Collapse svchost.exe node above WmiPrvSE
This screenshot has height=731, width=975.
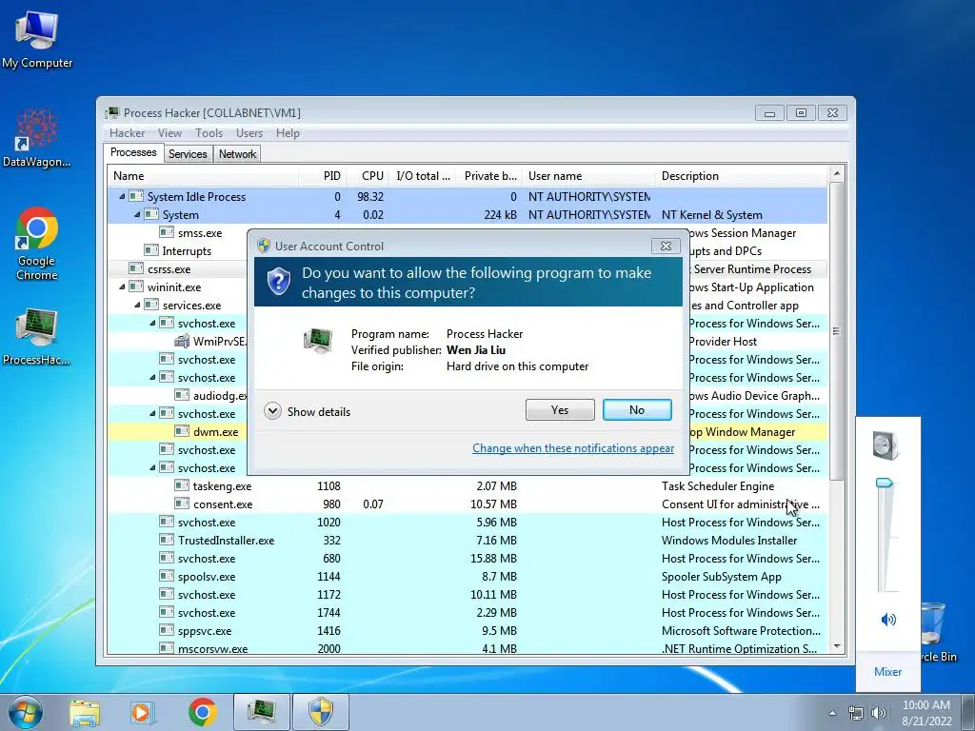click(x=152, y=324)
